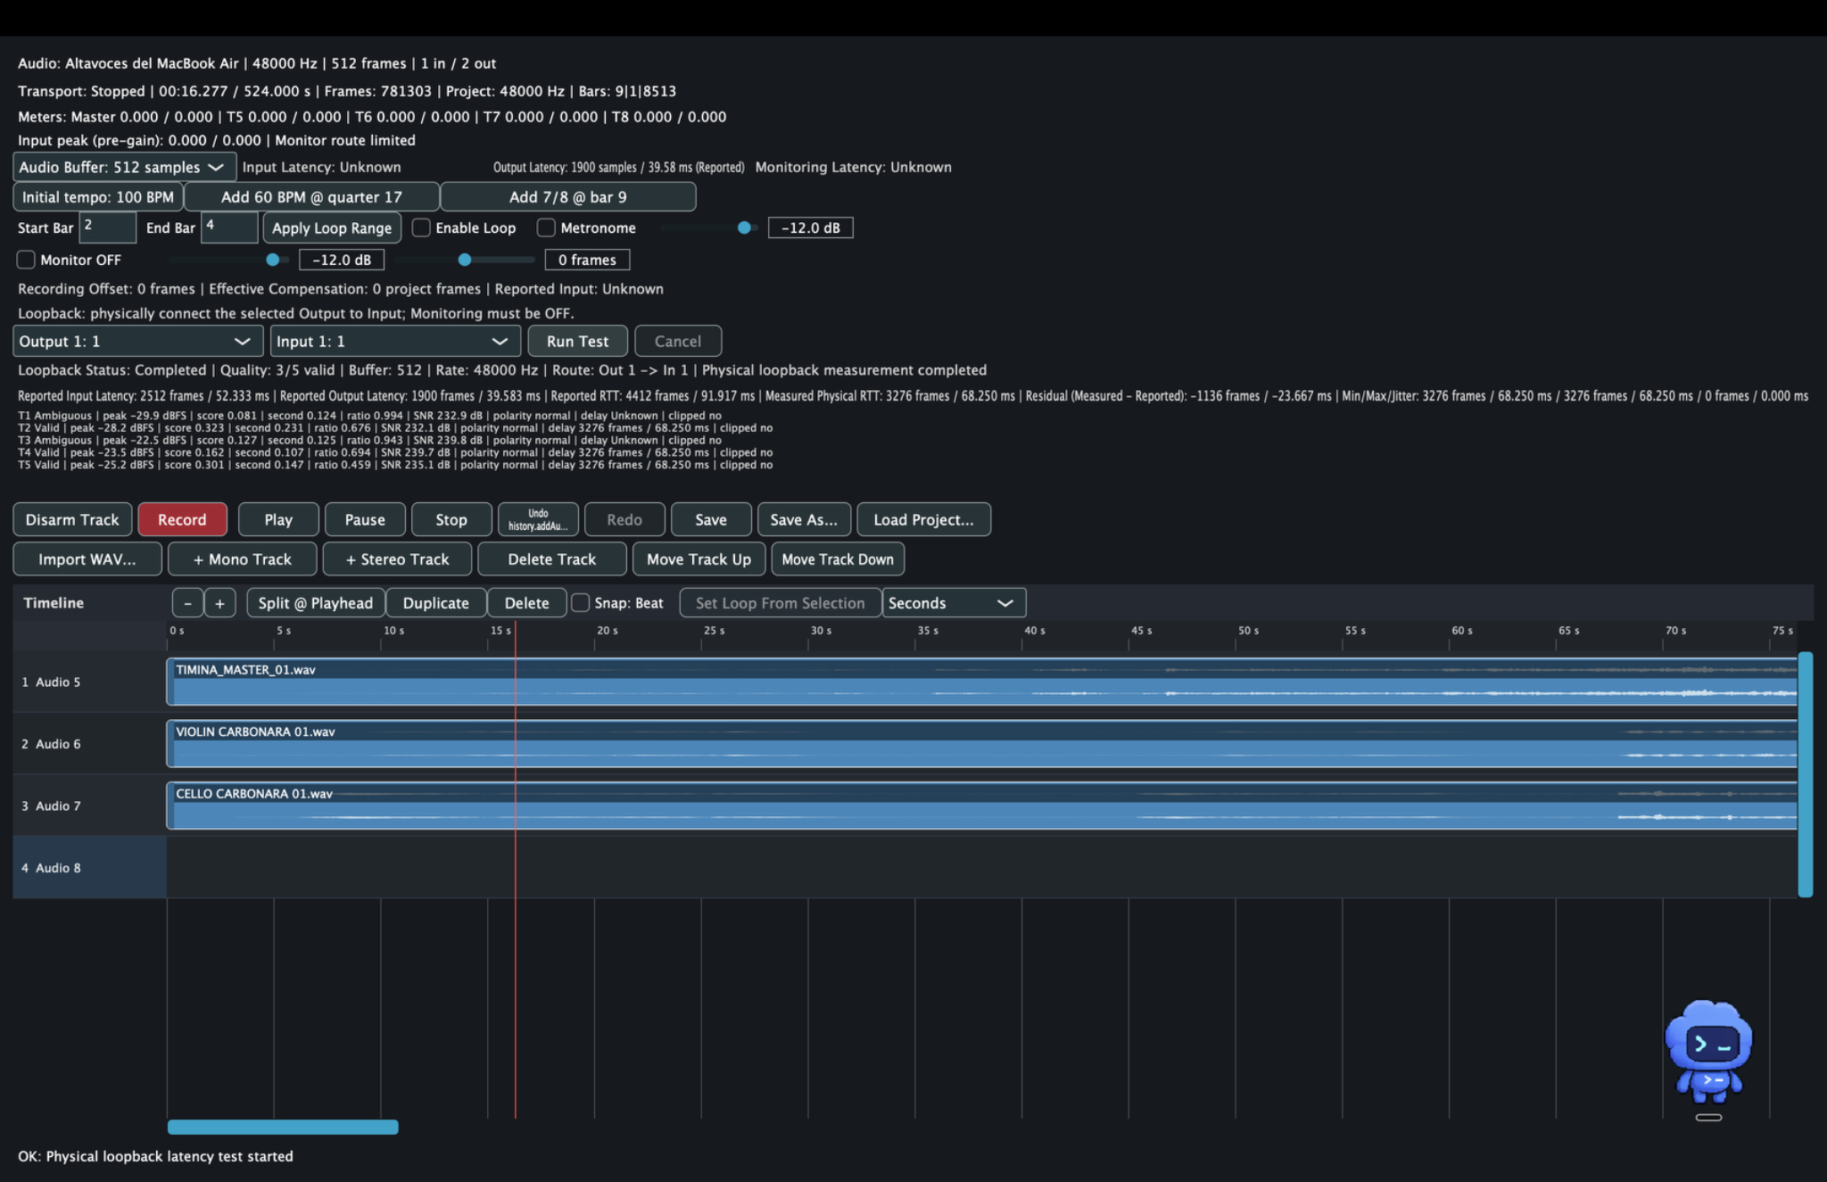Click Run Test loopback button
This screenshot has height=1182, width=1827.
tap(578, 341)
